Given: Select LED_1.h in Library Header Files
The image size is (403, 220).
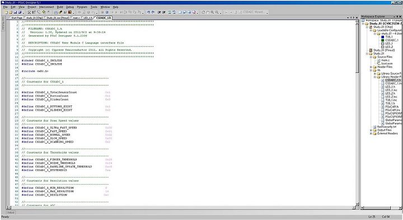Looking at the screenshot, I should pyautogui.click(x=390, y=87).
